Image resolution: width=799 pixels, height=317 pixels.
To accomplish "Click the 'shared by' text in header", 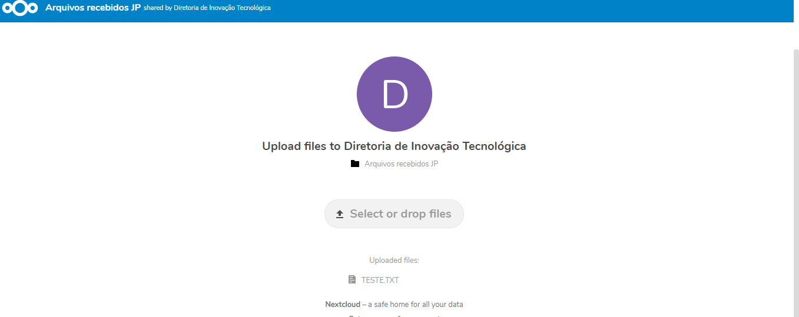I will pos(158,8).
